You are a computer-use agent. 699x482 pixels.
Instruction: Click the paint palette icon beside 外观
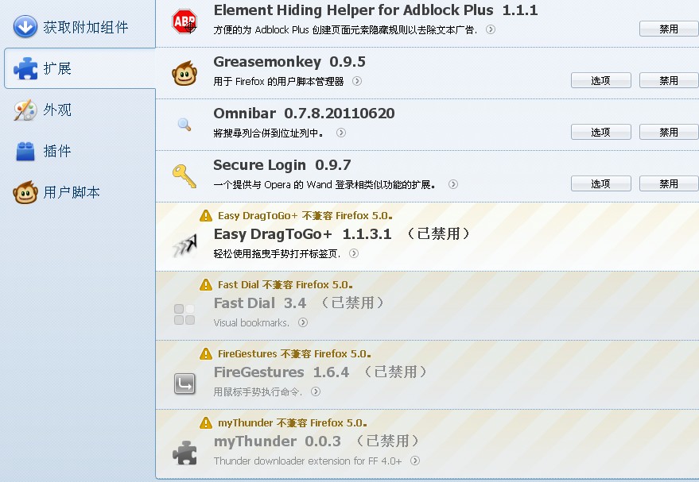tap(25, 110)
